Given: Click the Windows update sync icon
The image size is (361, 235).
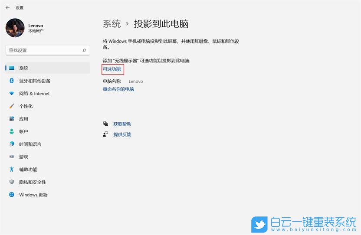Looking at the screenshot, I should [12, 195].
